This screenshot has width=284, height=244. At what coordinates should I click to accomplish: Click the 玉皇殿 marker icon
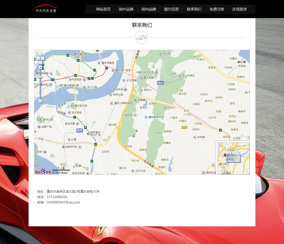[x=135, y=100]
